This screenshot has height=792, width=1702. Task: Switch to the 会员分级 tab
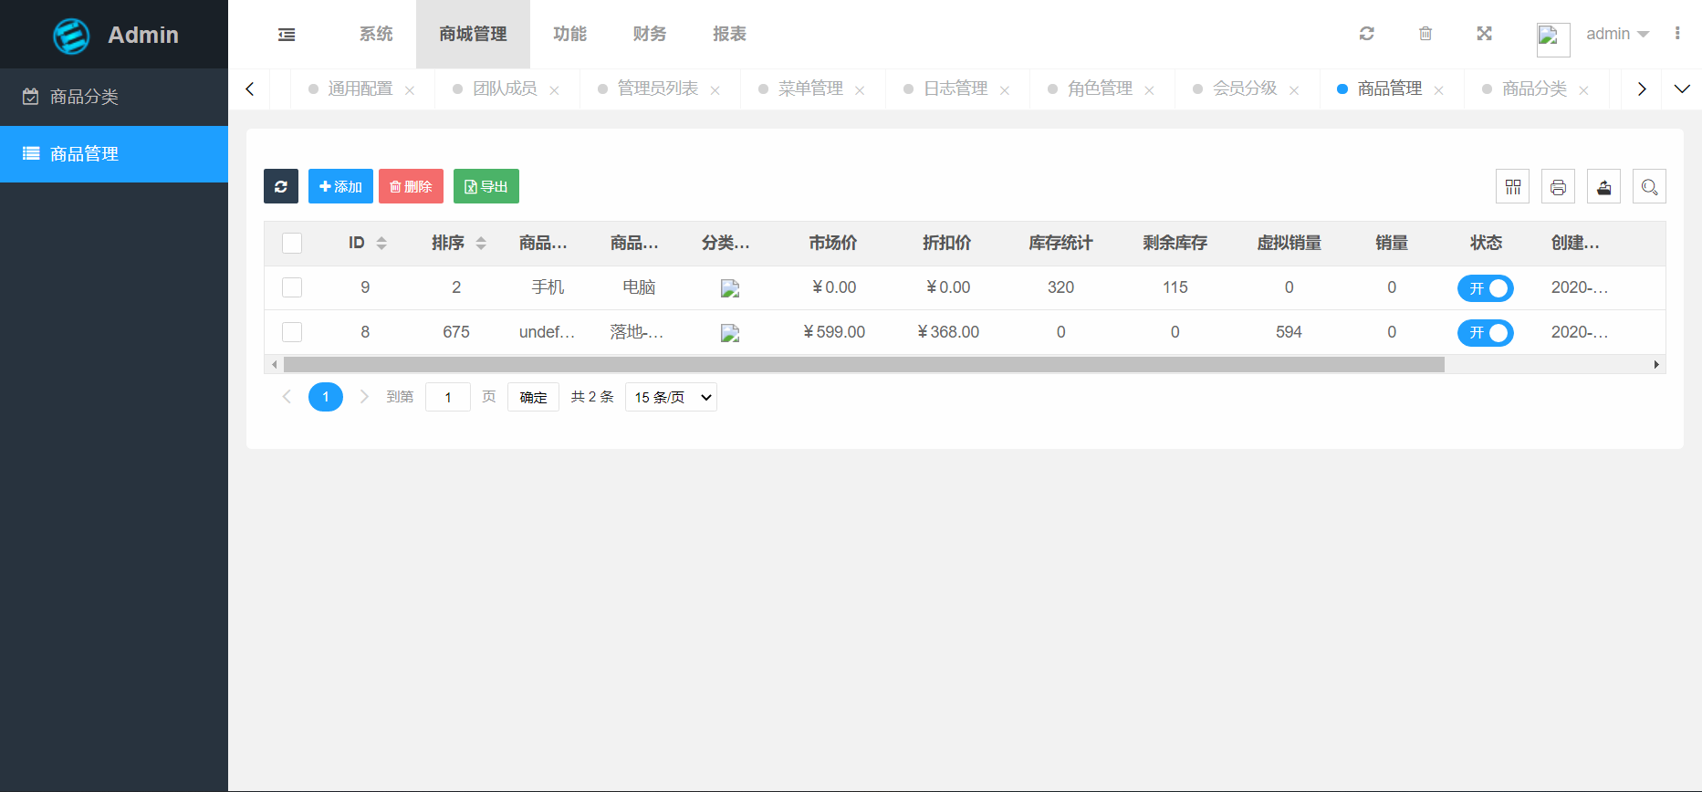coord(1245,89)
